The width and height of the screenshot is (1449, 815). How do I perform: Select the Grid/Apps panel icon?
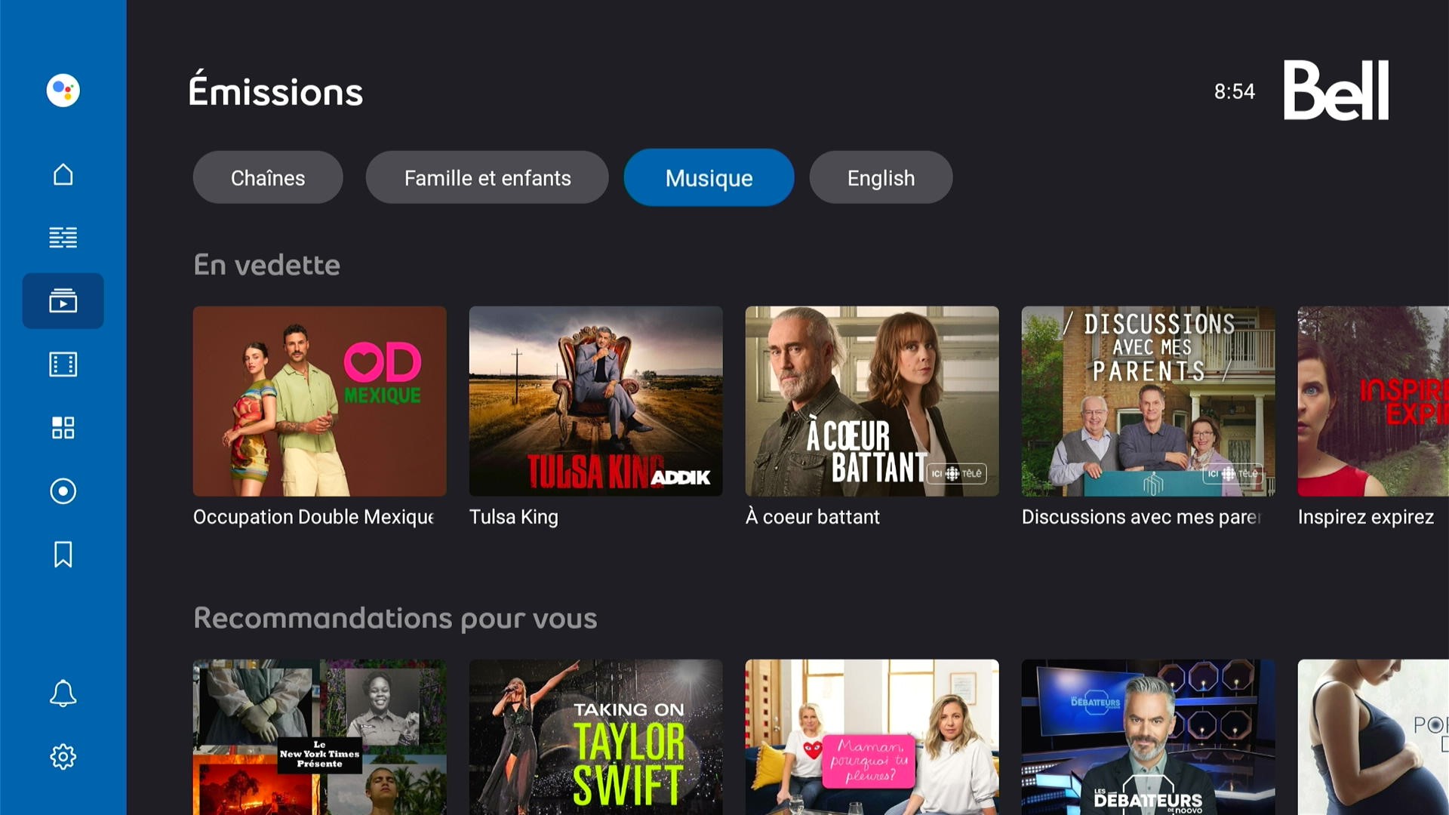(x=63, y=428)
